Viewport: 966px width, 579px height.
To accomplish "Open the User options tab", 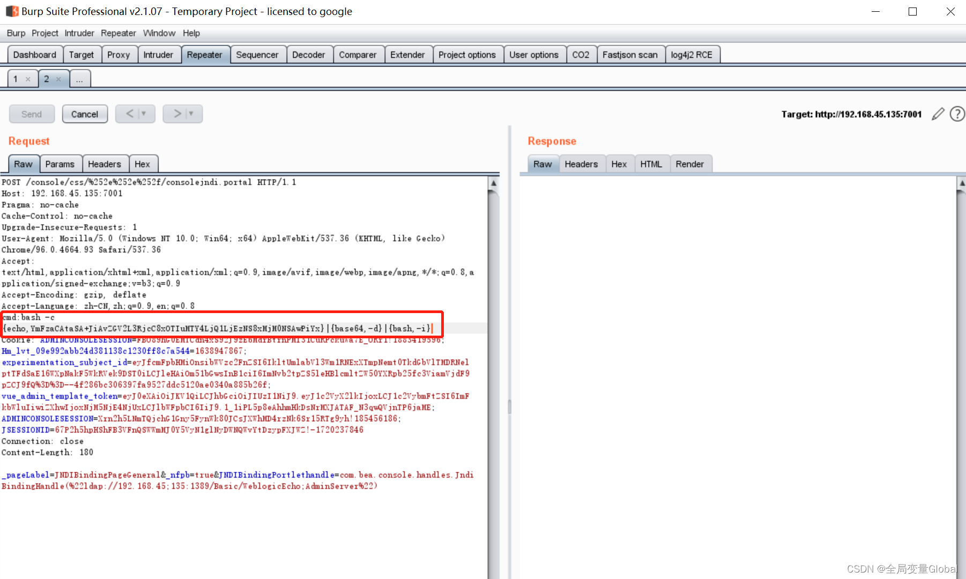I will (x=534, y=55).
